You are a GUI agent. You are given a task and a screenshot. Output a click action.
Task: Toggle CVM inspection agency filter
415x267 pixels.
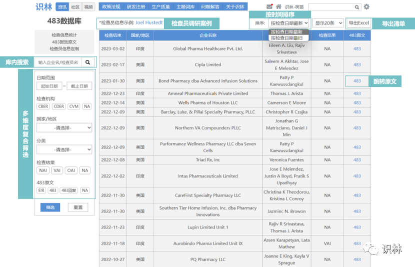pyautogui.click(x=74, y=106)
